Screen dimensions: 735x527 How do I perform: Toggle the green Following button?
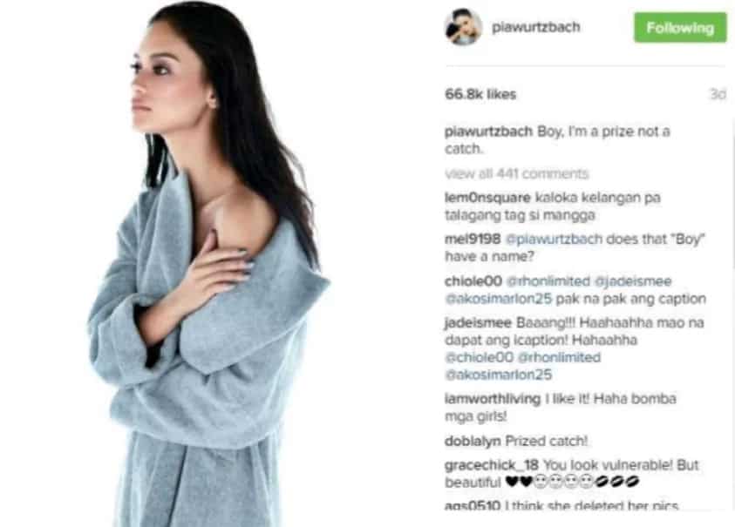click(x=680, y=28)
